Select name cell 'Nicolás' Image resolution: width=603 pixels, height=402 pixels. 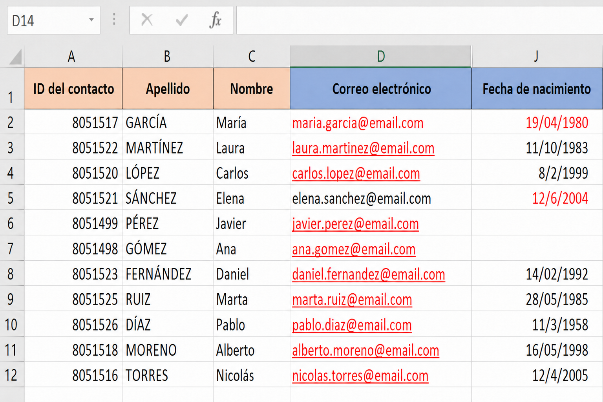tap(252, 375)
